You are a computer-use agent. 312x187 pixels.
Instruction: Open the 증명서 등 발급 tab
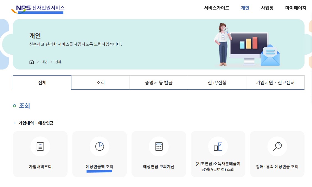[159, 82]
